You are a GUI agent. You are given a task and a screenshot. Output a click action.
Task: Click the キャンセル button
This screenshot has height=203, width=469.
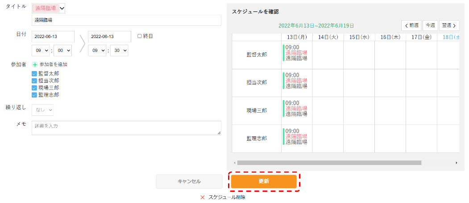189,182
